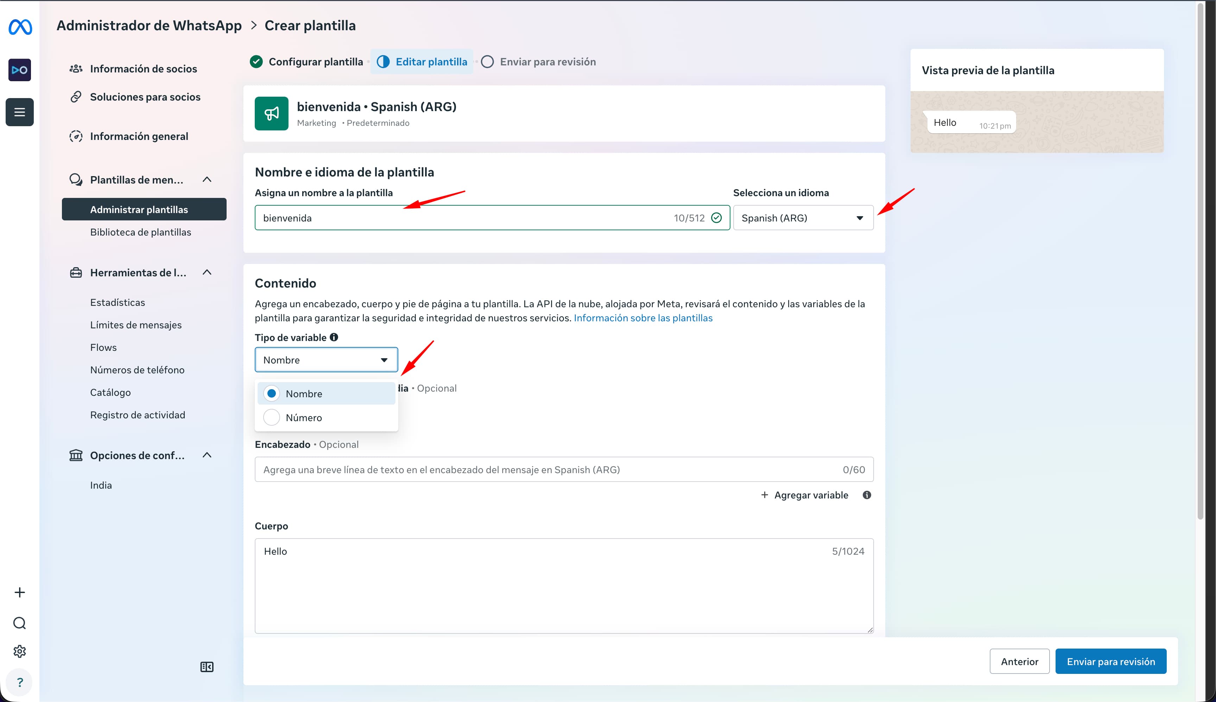Collapse sidebar with panel icon
The width and height of the screenshot is (1216, 702).
[x=207, y=667]
